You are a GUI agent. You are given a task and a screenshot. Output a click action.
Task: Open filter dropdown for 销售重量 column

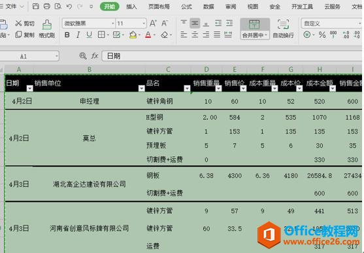218,88
